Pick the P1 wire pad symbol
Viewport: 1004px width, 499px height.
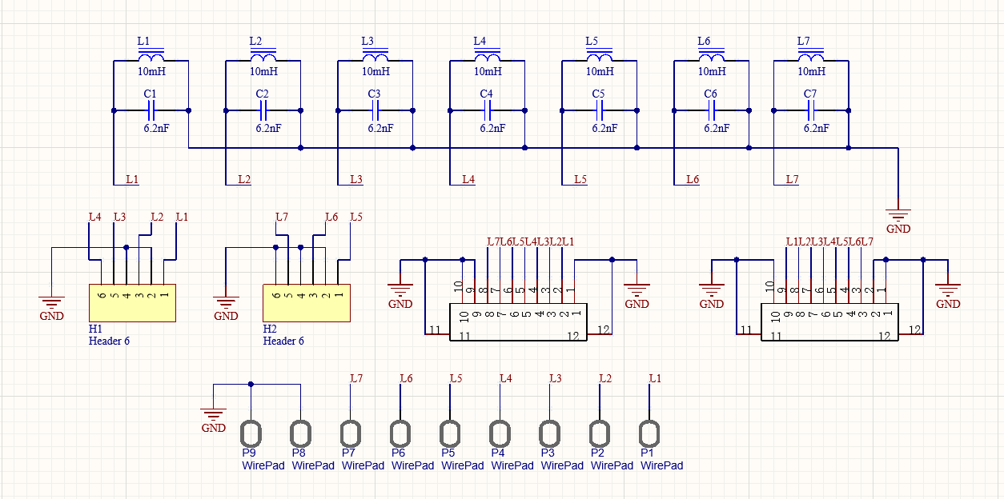click(649, 434)
